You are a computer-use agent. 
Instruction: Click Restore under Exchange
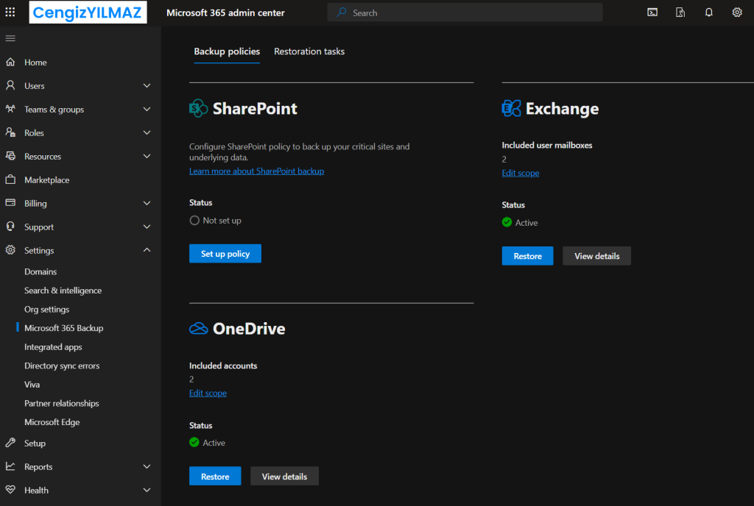coord(527,256)
